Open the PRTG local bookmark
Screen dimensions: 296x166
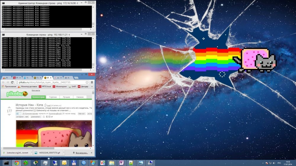45,87
